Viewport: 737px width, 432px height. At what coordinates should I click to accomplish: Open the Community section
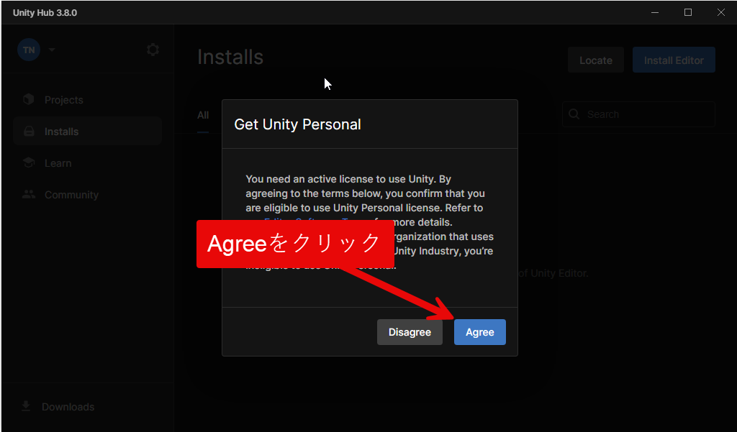[87, 194]
